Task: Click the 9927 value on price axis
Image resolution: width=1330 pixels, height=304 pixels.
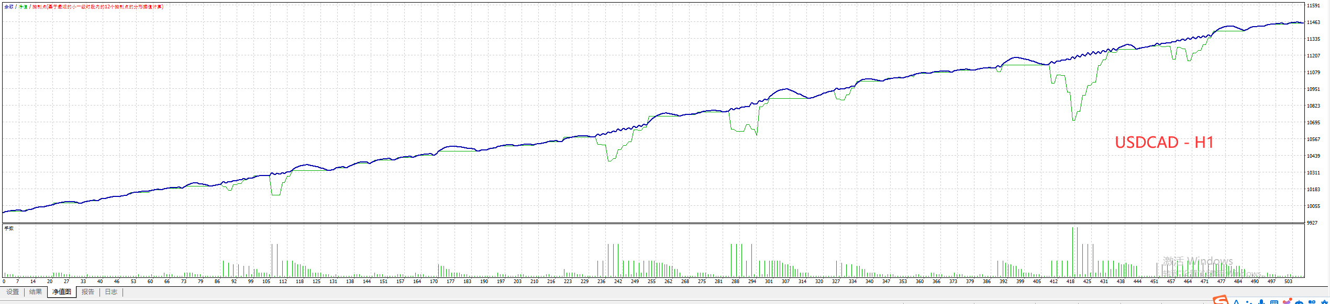Action: click(1312, 223)
